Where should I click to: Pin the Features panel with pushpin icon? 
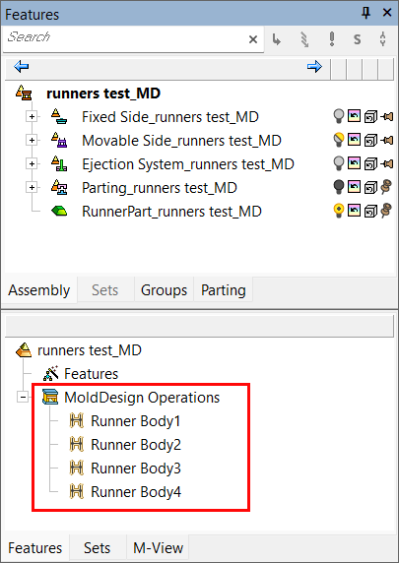click(366, 13)
